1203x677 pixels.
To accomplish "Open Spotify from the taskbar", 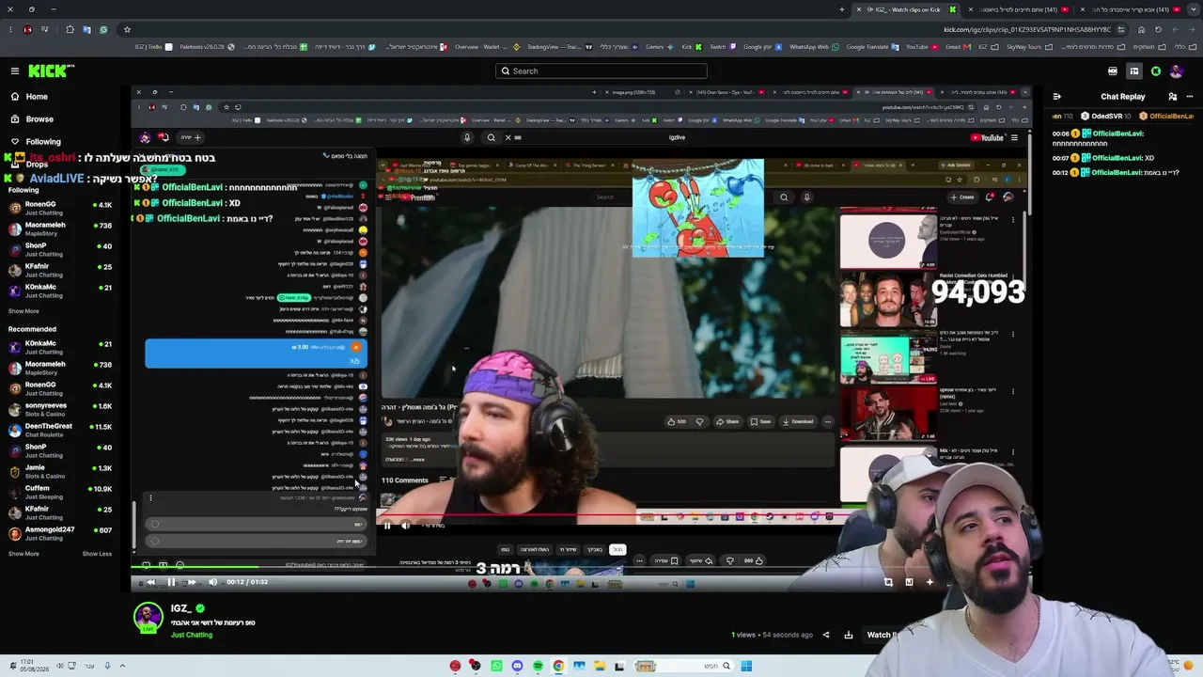I will (x=538, y=666).
